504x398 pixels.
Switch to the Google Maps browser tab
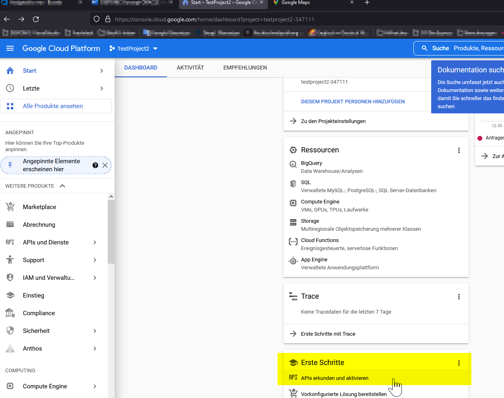tap(309, 3)
